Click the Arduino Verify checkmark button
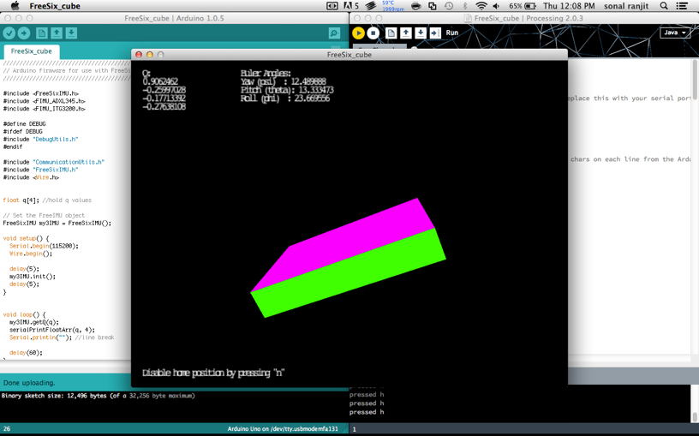The width and height of the screenshot is (699, 436). (x=9, y=33)
